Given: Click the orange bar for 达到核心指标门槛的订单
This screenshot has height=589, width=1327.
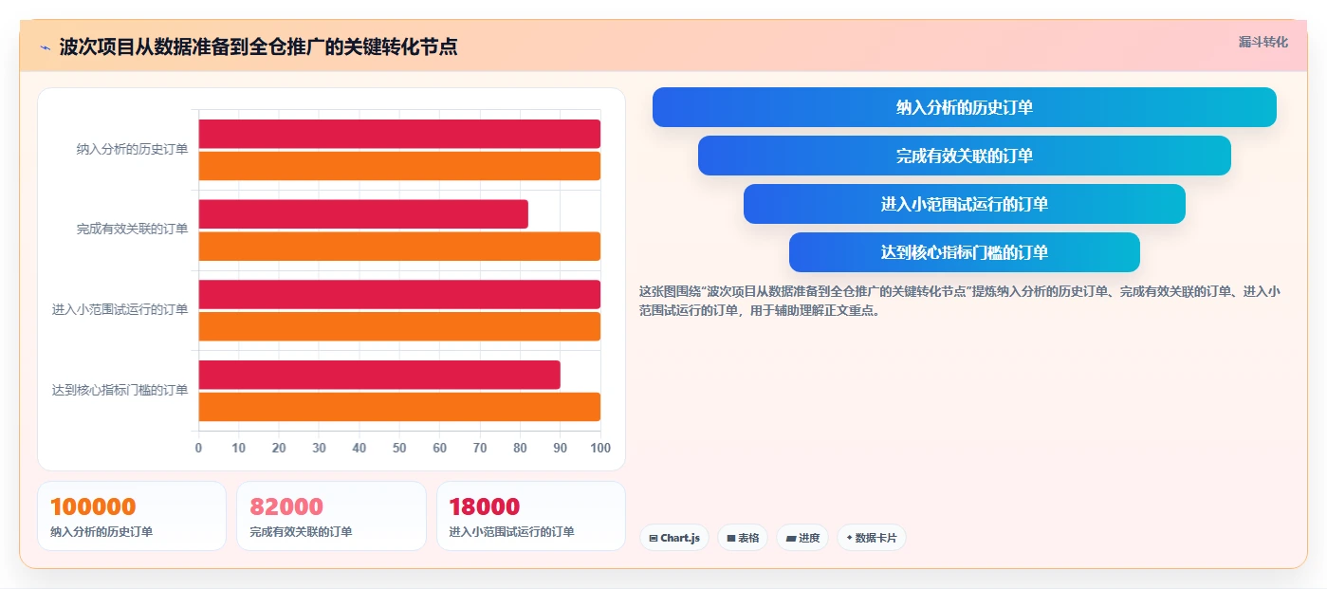Looking at the screenshot, I should pyautogui.click(x=399, y=407).
